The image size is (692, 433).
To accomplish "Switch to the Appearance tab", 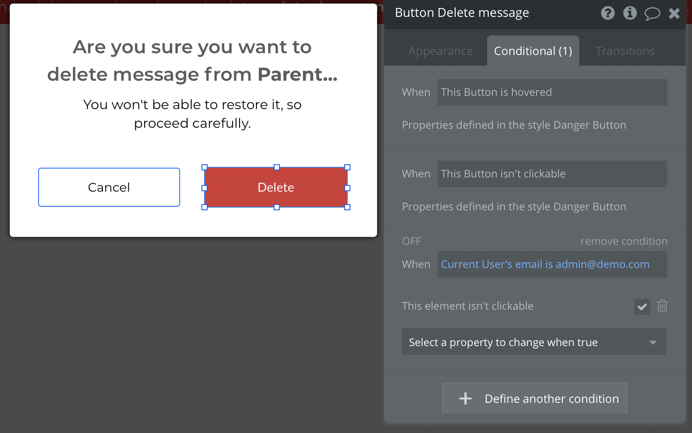I will pos(440,51).
